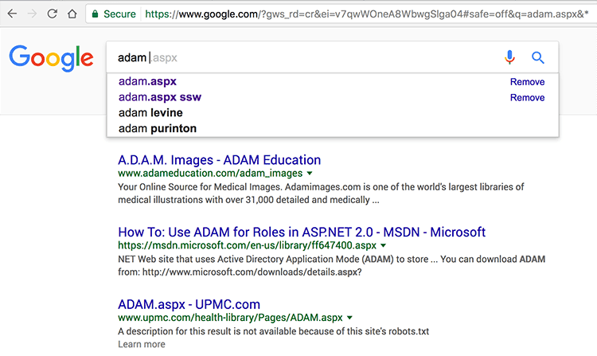The width and height of the screenshot is (597, 356).
Task: Click the green Secure padlock icon
Action: tap(95, 14)
